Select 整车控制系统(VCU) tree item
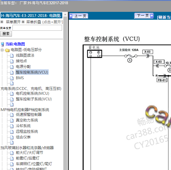 pyautogui.click(x=32, y=72)
